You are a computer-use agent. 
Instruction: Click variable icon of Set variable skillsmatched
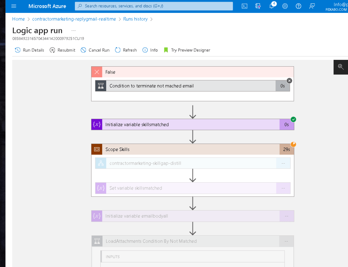click(101, 188)
